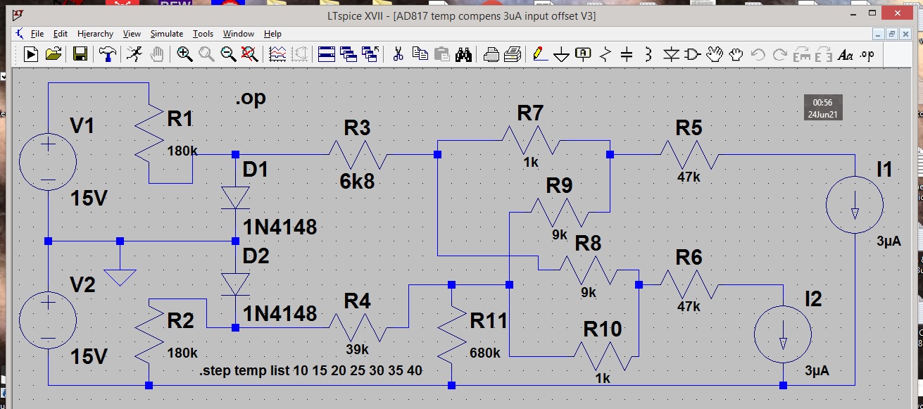Click the Undo arrow icon
Image resolution: width=923 pixels, height=409 pixels.
(x=758, y=54)
